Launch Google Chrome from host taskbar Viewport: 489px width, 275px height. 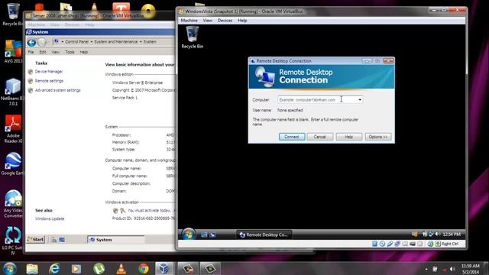(144, 268)
